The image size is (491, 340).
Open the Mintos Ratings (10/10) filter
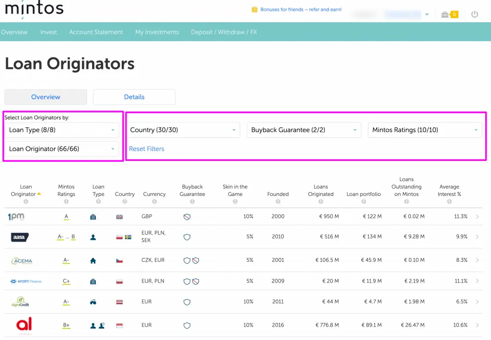[425, 130]
